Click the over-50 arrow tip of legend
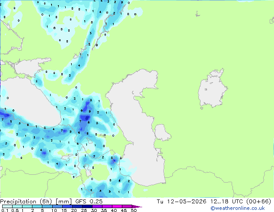 [x=137, y=206]
